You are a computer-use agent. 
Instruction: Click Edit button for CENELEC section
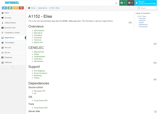pyautogui.click(x=155, y=63)
